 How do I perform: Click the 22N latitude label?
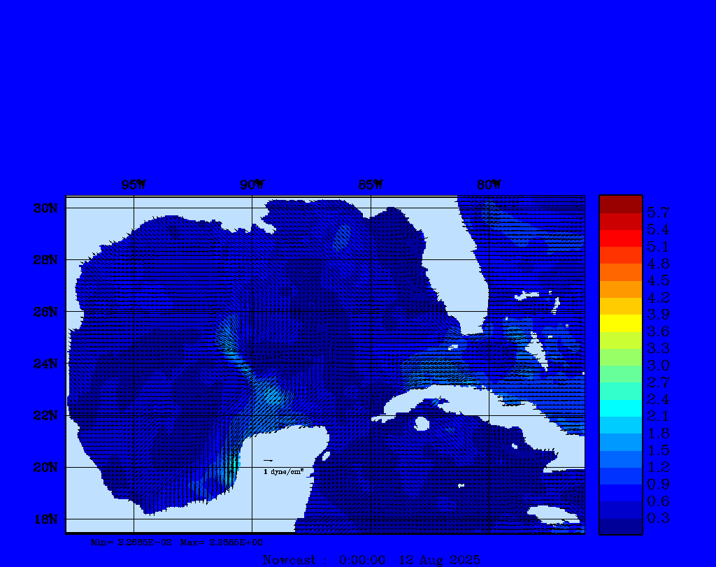tap(45, 415)
